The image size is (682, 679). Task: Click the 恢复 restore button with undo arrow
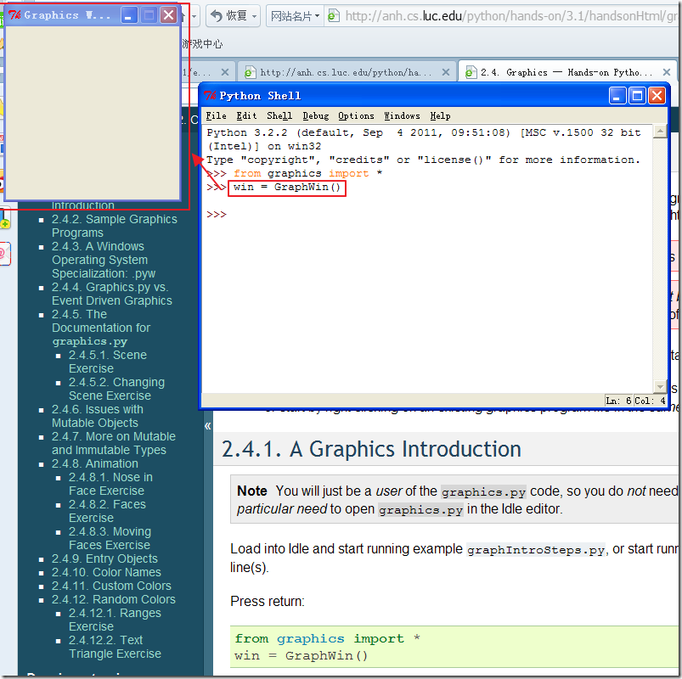[228, 16]
